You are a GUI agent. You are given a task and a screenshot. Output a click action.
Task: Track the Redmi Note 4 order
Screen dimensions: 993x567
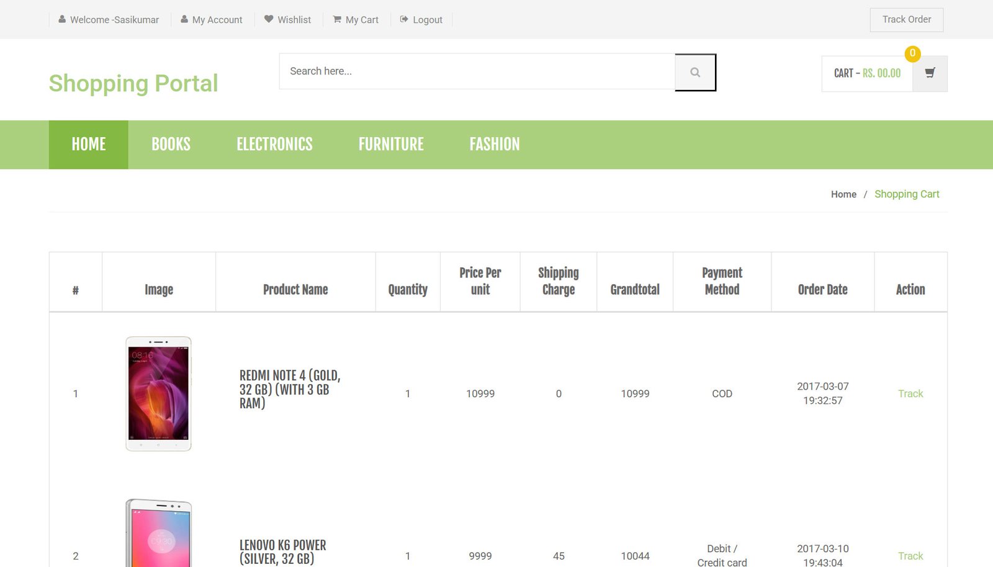coord(910,394)
